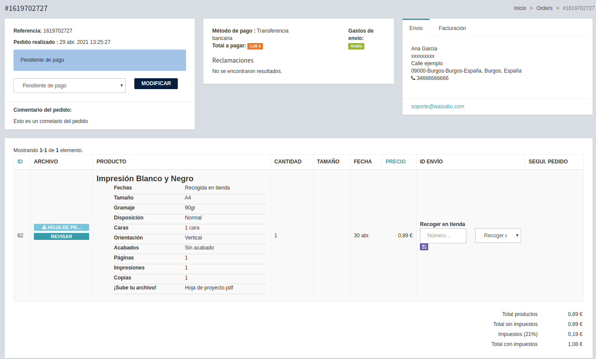
Task: Click the Impresión Blanco y Negro product title
Action: point(145,179)
